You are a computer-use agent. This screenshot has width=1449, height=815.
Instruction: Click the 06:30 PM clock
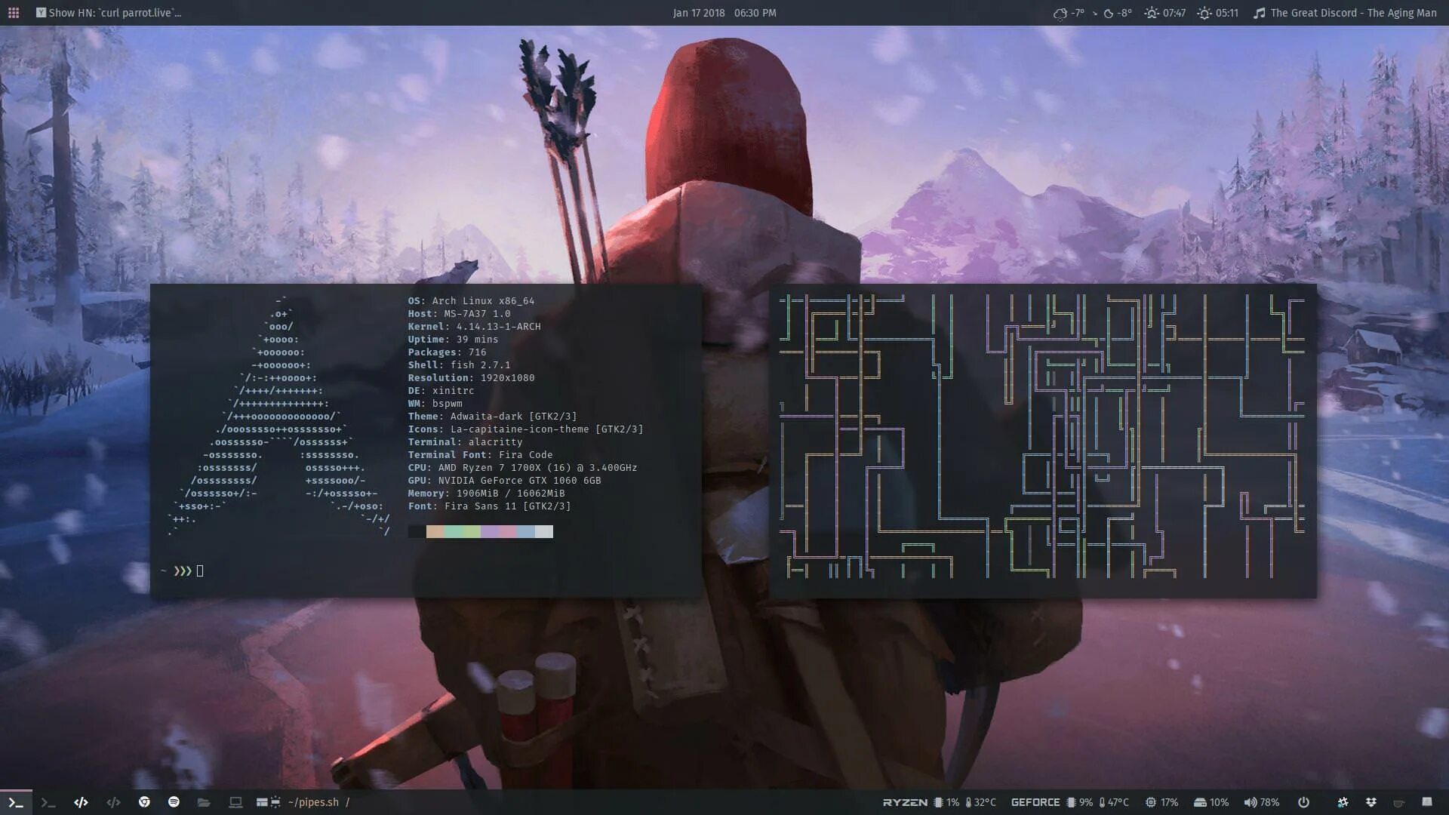click(755, 13)
